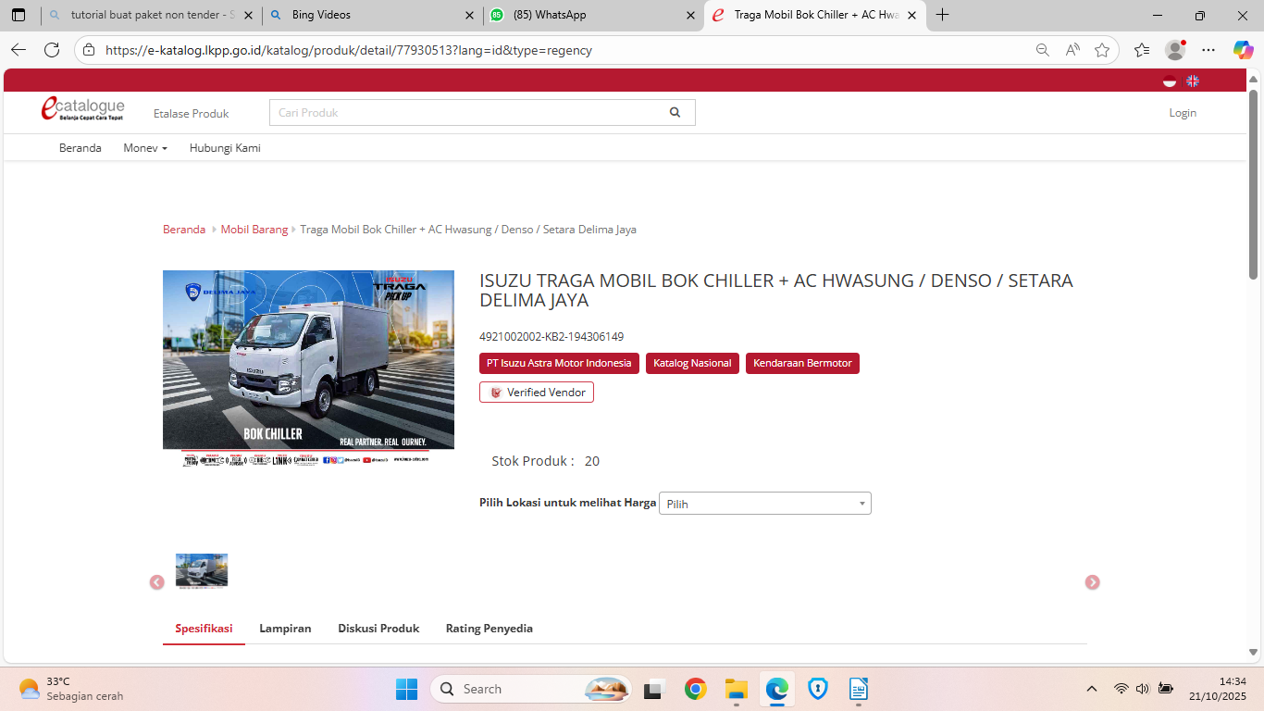This screenshot has height=711, width=1264.
Task: Add this page to favorites star icon
Action: pyautogui.click(x=1102, y=50)
